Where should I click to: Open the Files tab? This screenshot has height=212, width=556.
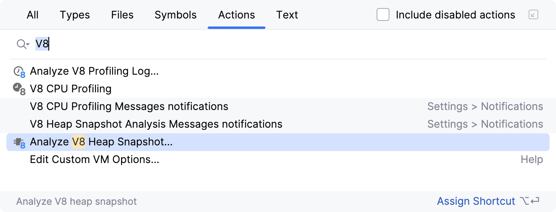122,15
